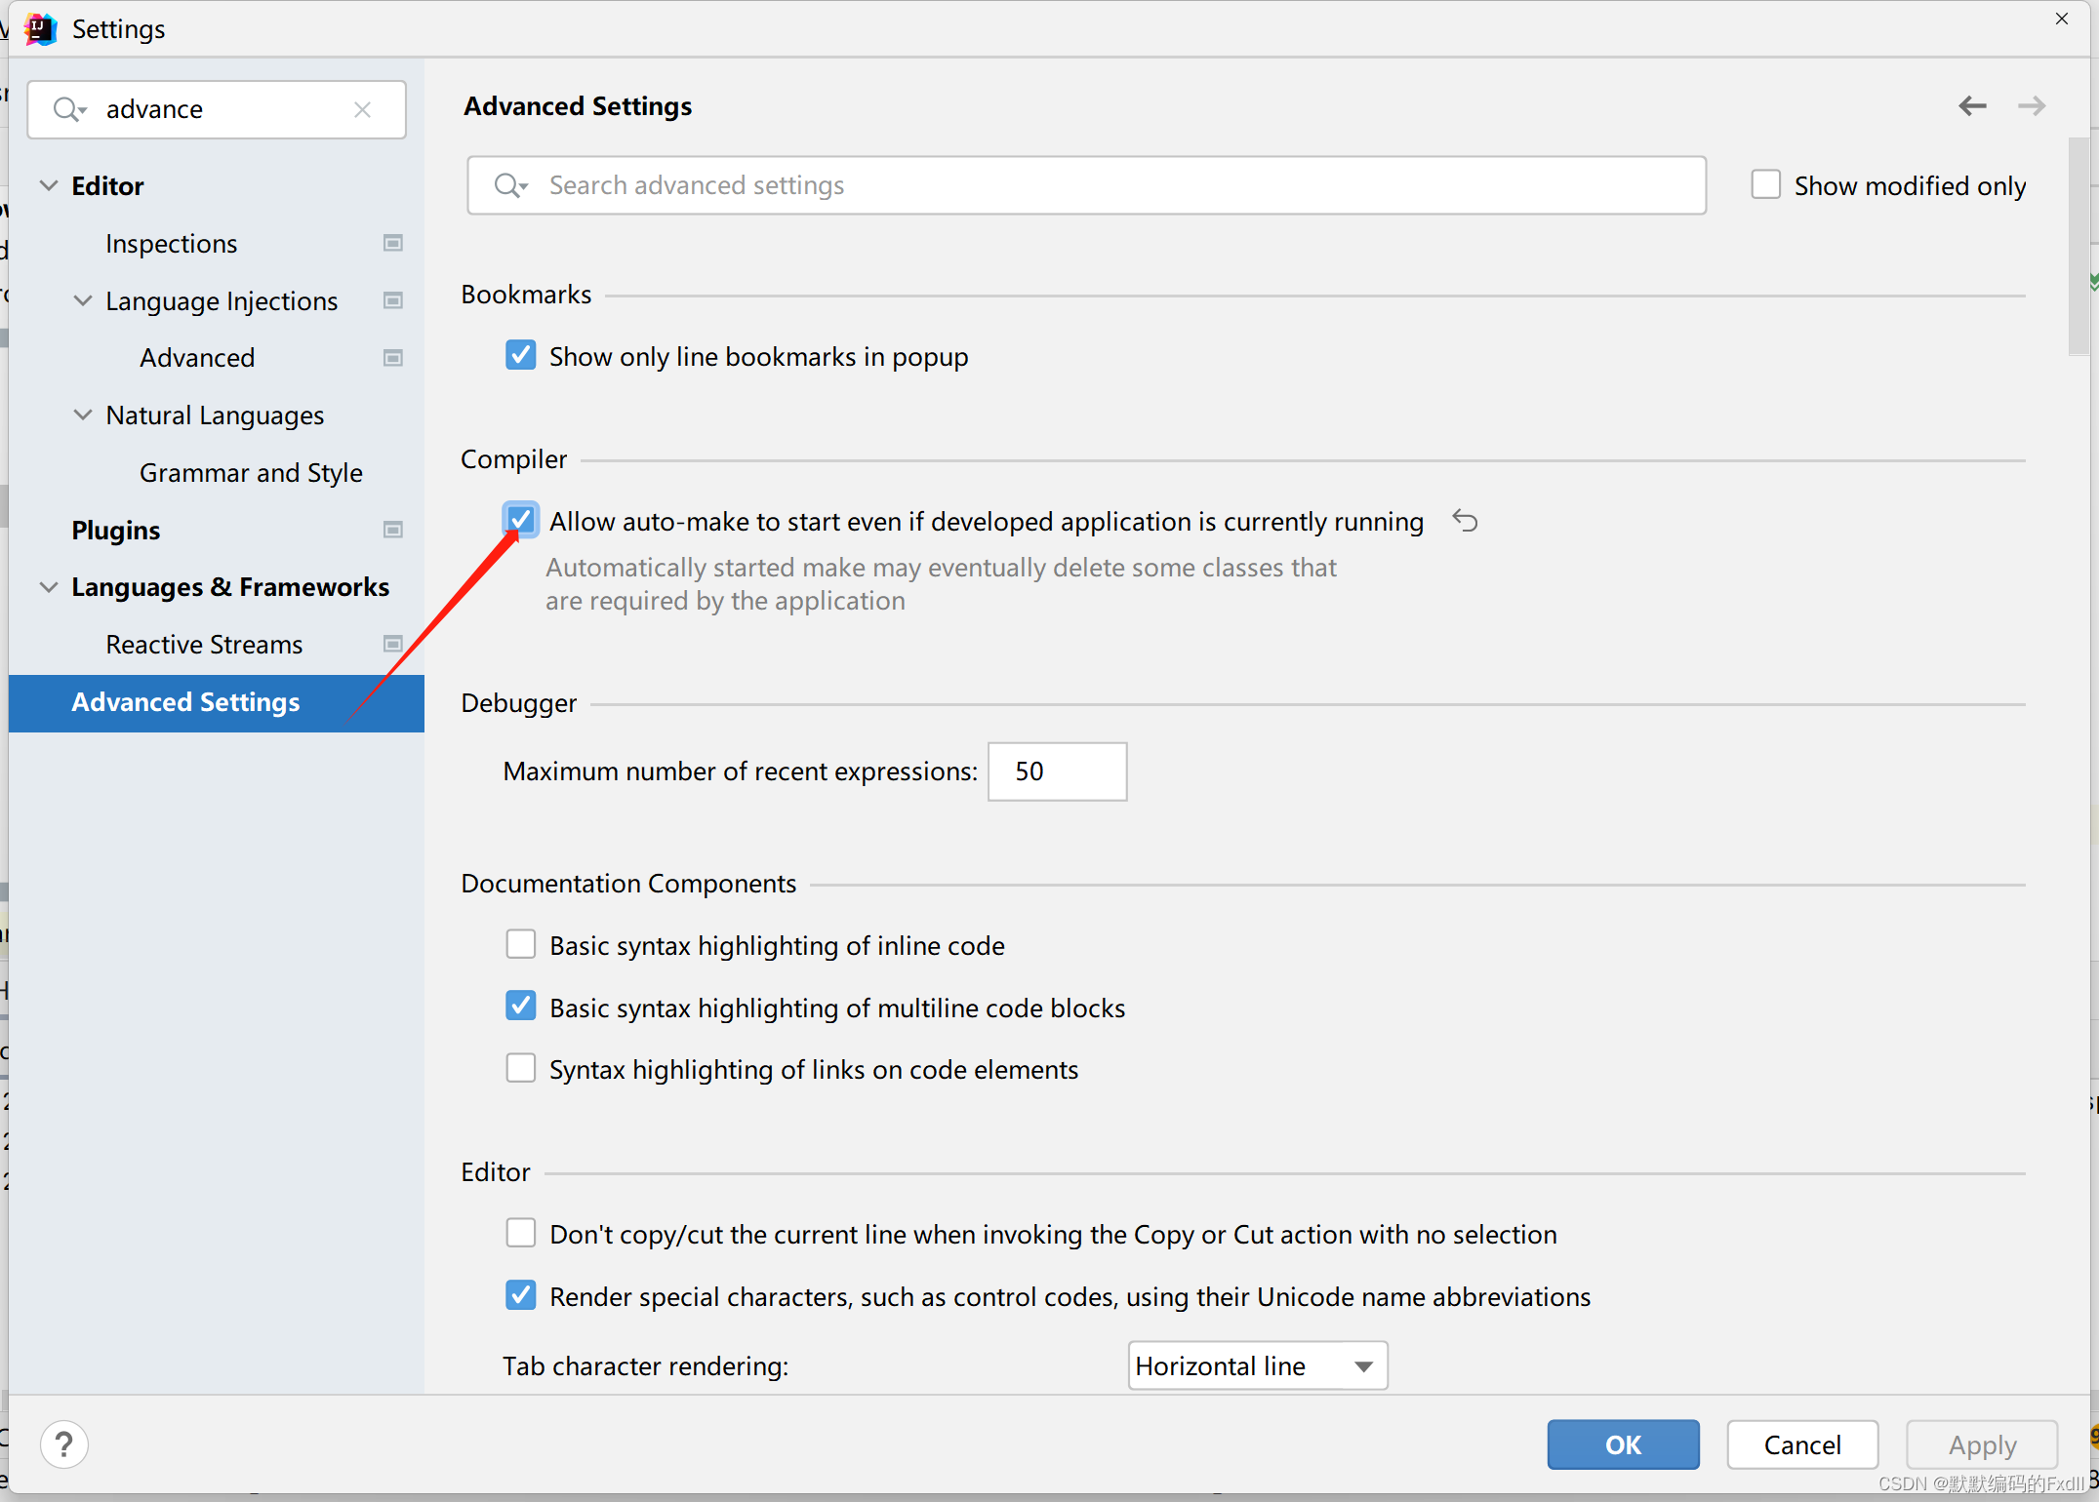
Task: Go back using the left arrow
Action: (1972, 105)
